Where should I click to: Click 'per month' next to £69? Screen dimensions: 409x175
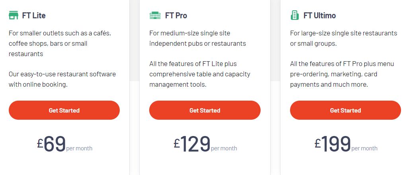[x=79, y=148]
